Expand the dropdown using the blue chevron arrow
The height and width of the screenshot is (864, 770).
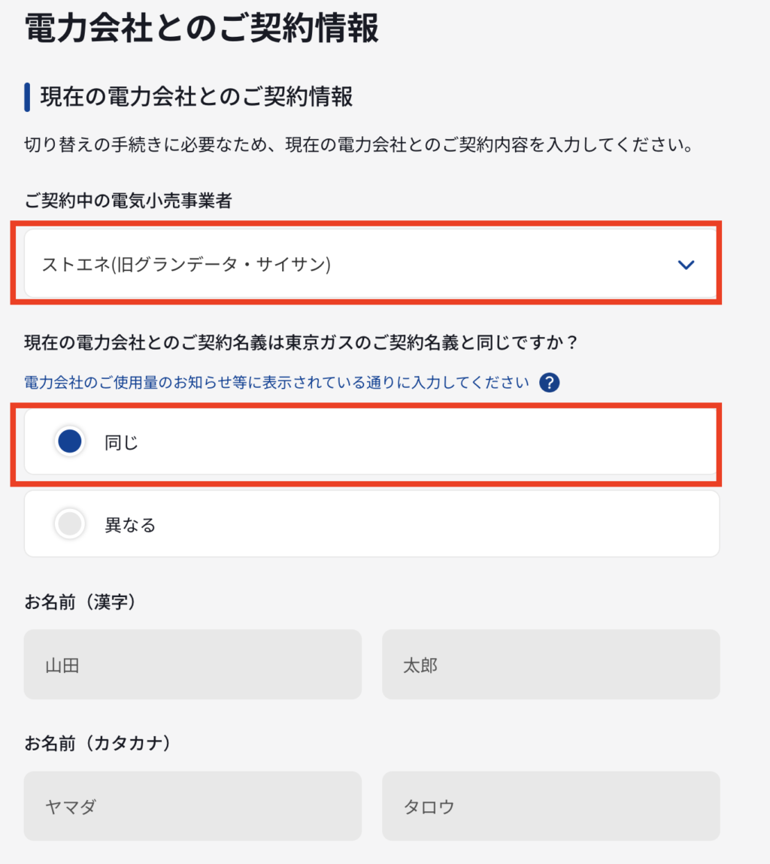(x=686, y=265)
